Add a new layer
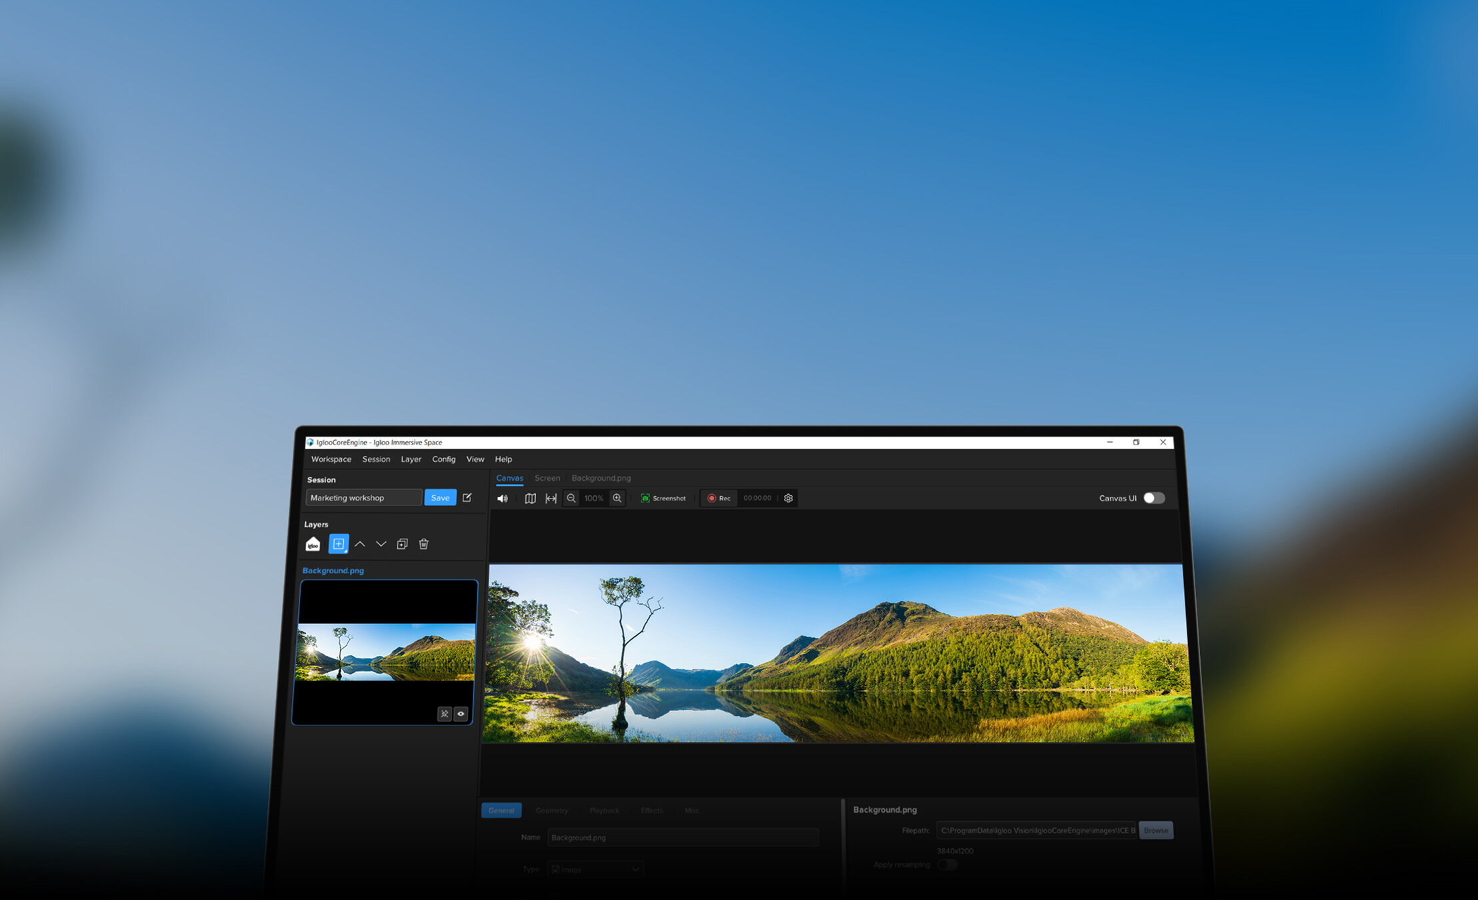The image size is (1478, 900). tap(339, 544)
